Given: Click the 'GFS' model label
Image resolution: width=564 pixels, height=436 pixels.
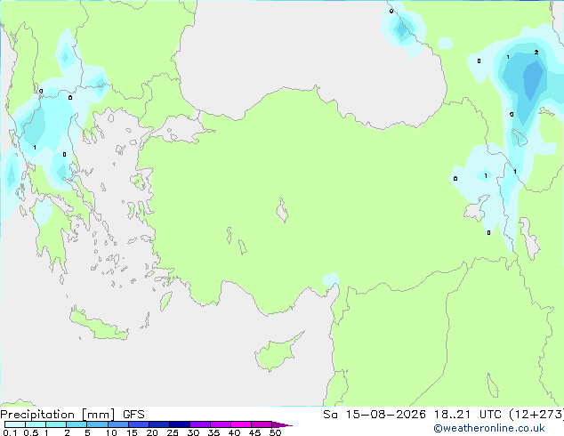Looking at the screenshot, I should point(133,415).
